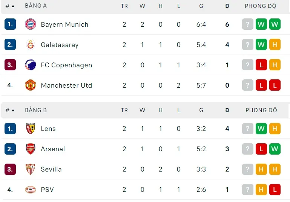Open the Arsenal team link

pyautogui.click(x=53, y=149)
